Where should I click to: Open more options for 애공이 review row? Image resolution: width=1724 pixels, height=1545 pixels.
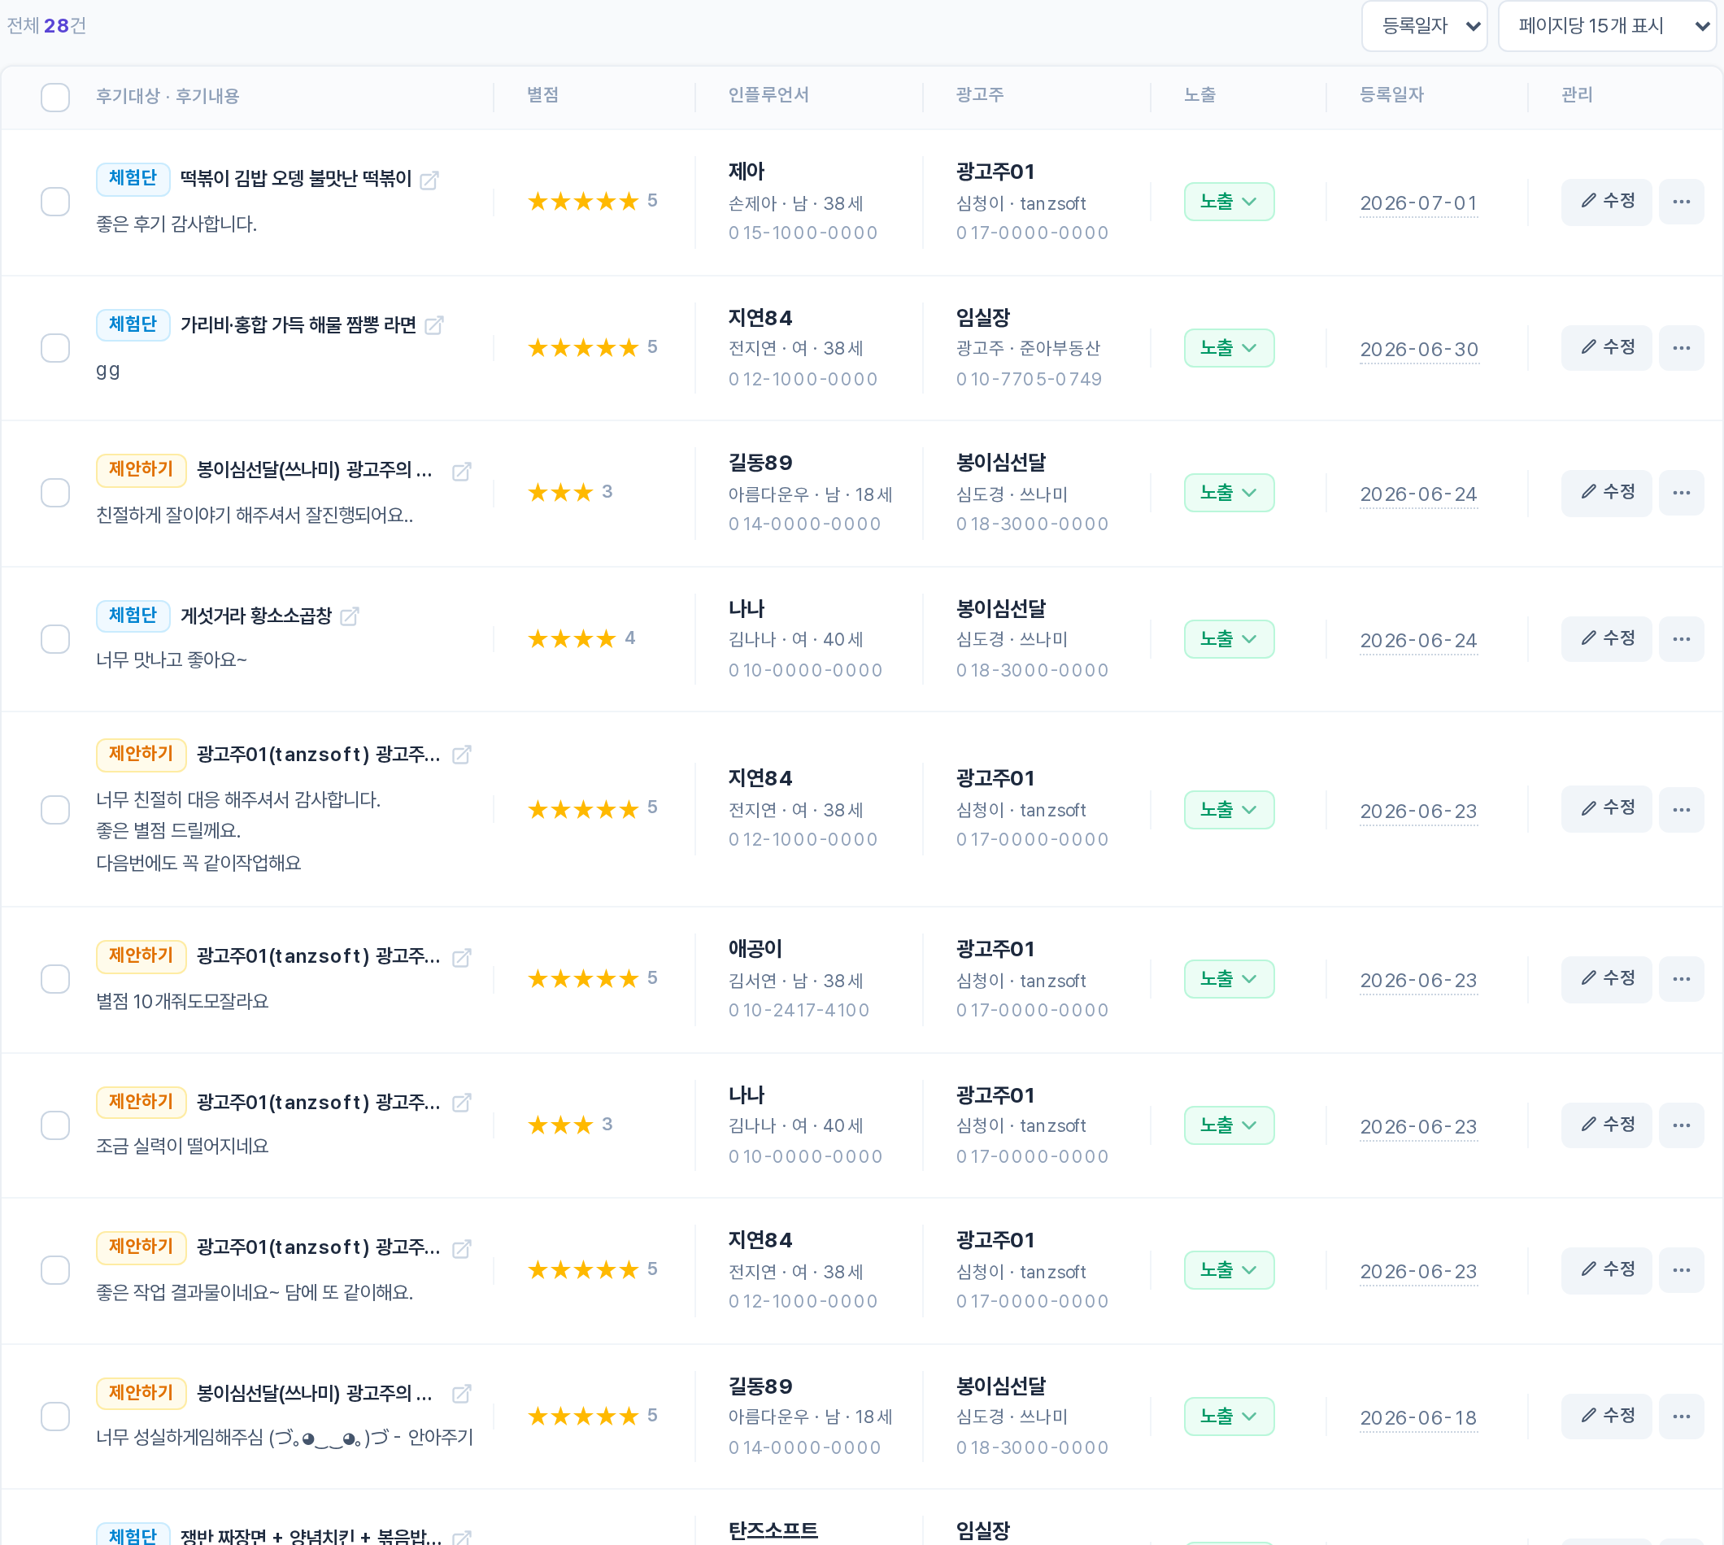(1680, 979)
